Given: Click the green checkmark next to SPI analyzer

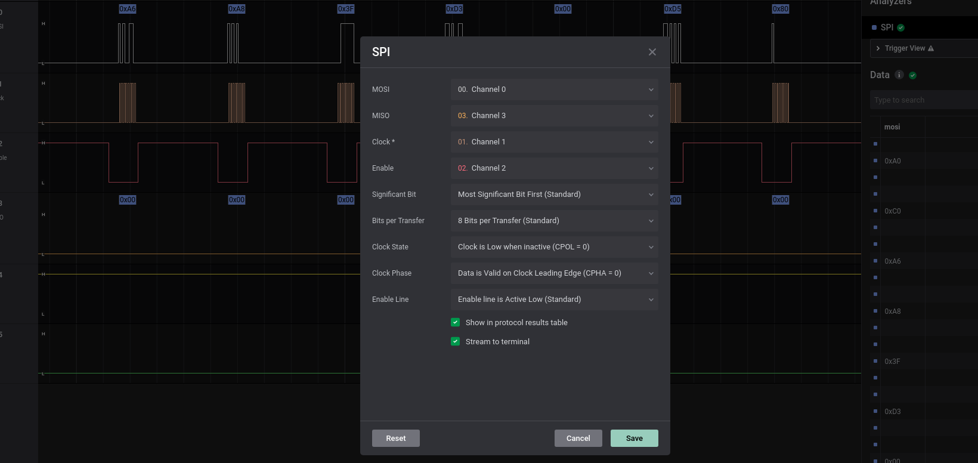Looking at the screenshot, I should pyautogui.click(x=900, y=27).
